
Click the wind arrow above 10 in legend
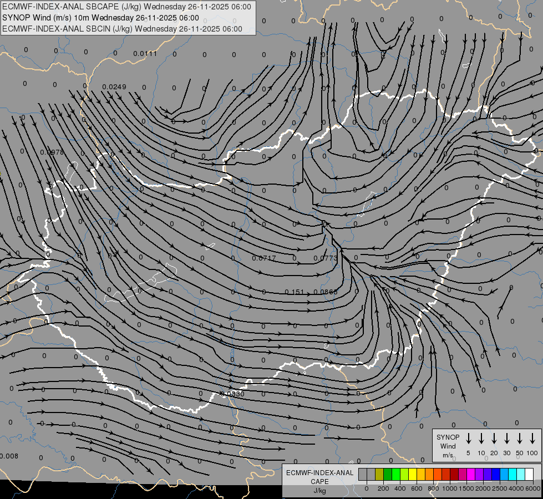point(481,439)
